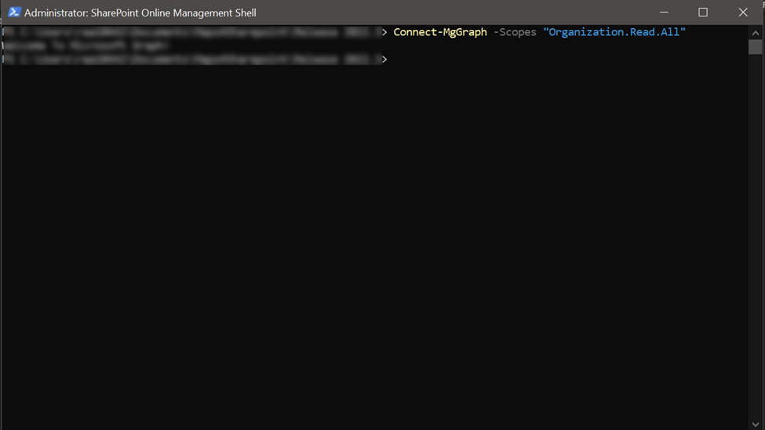Viewport: 765px width, 430px height.
Task: Click the vertical scrollbar thumb
Action: click(x=756, y=47)
